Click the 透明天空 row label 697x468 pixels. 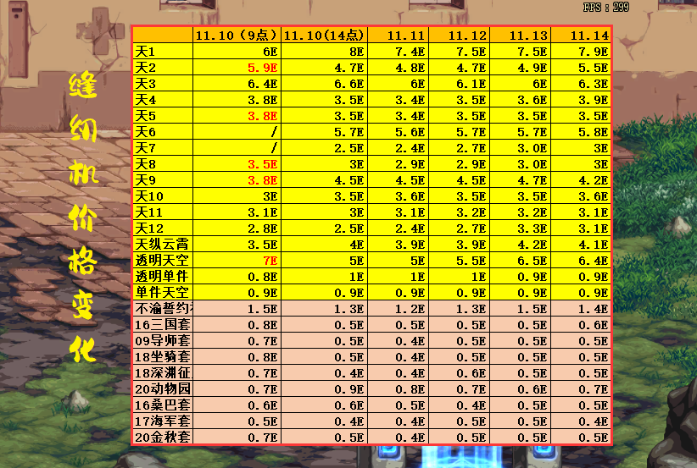coord(163,260)
